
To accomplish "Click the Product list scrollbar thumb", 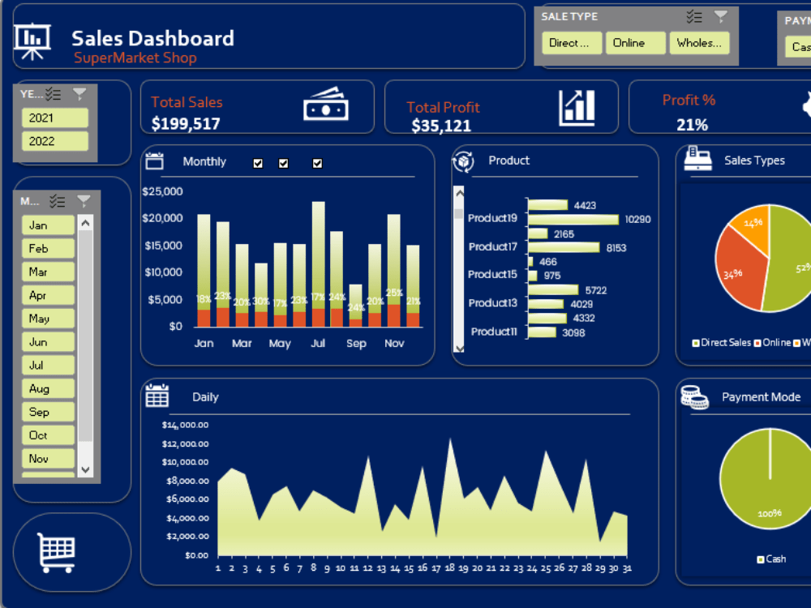I will coord(459,213).
